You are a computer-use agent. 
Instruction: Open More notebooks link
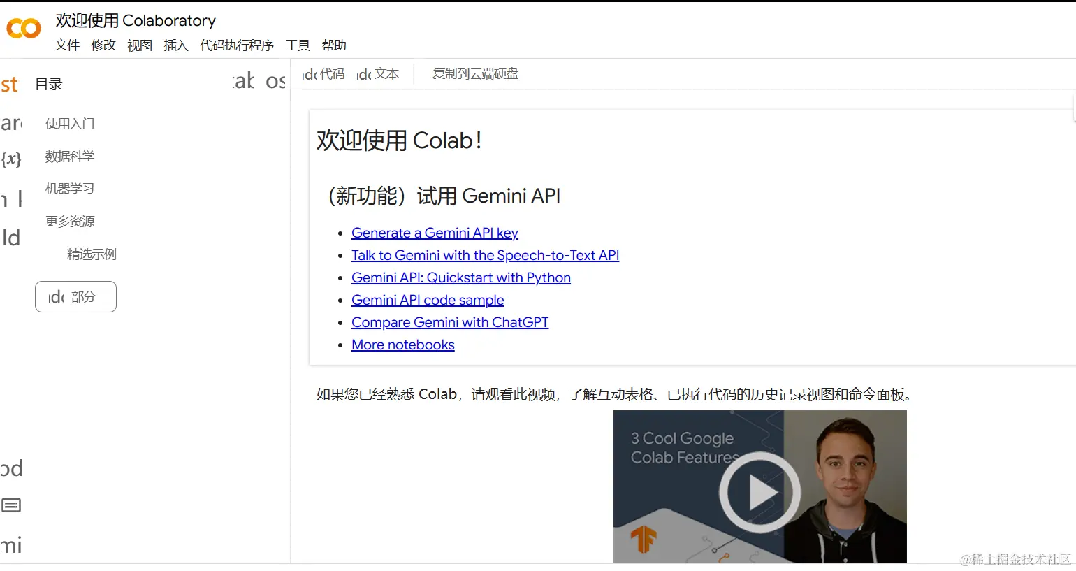[x=403, y=345]
